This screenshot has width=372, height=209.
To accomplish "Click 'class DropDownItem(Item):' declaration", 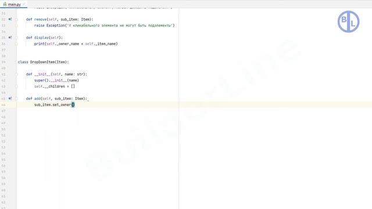I will (x=44, y=62).
